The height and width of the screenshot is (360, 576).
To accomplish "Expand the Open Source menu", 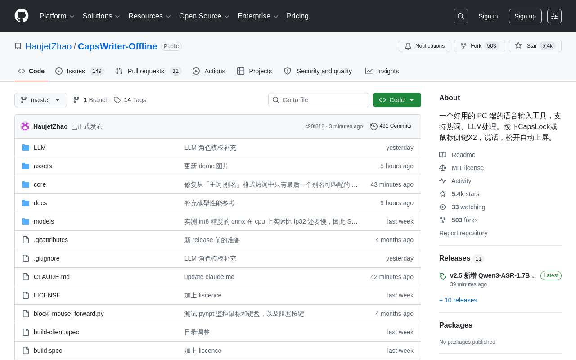I will coord(204,16).
